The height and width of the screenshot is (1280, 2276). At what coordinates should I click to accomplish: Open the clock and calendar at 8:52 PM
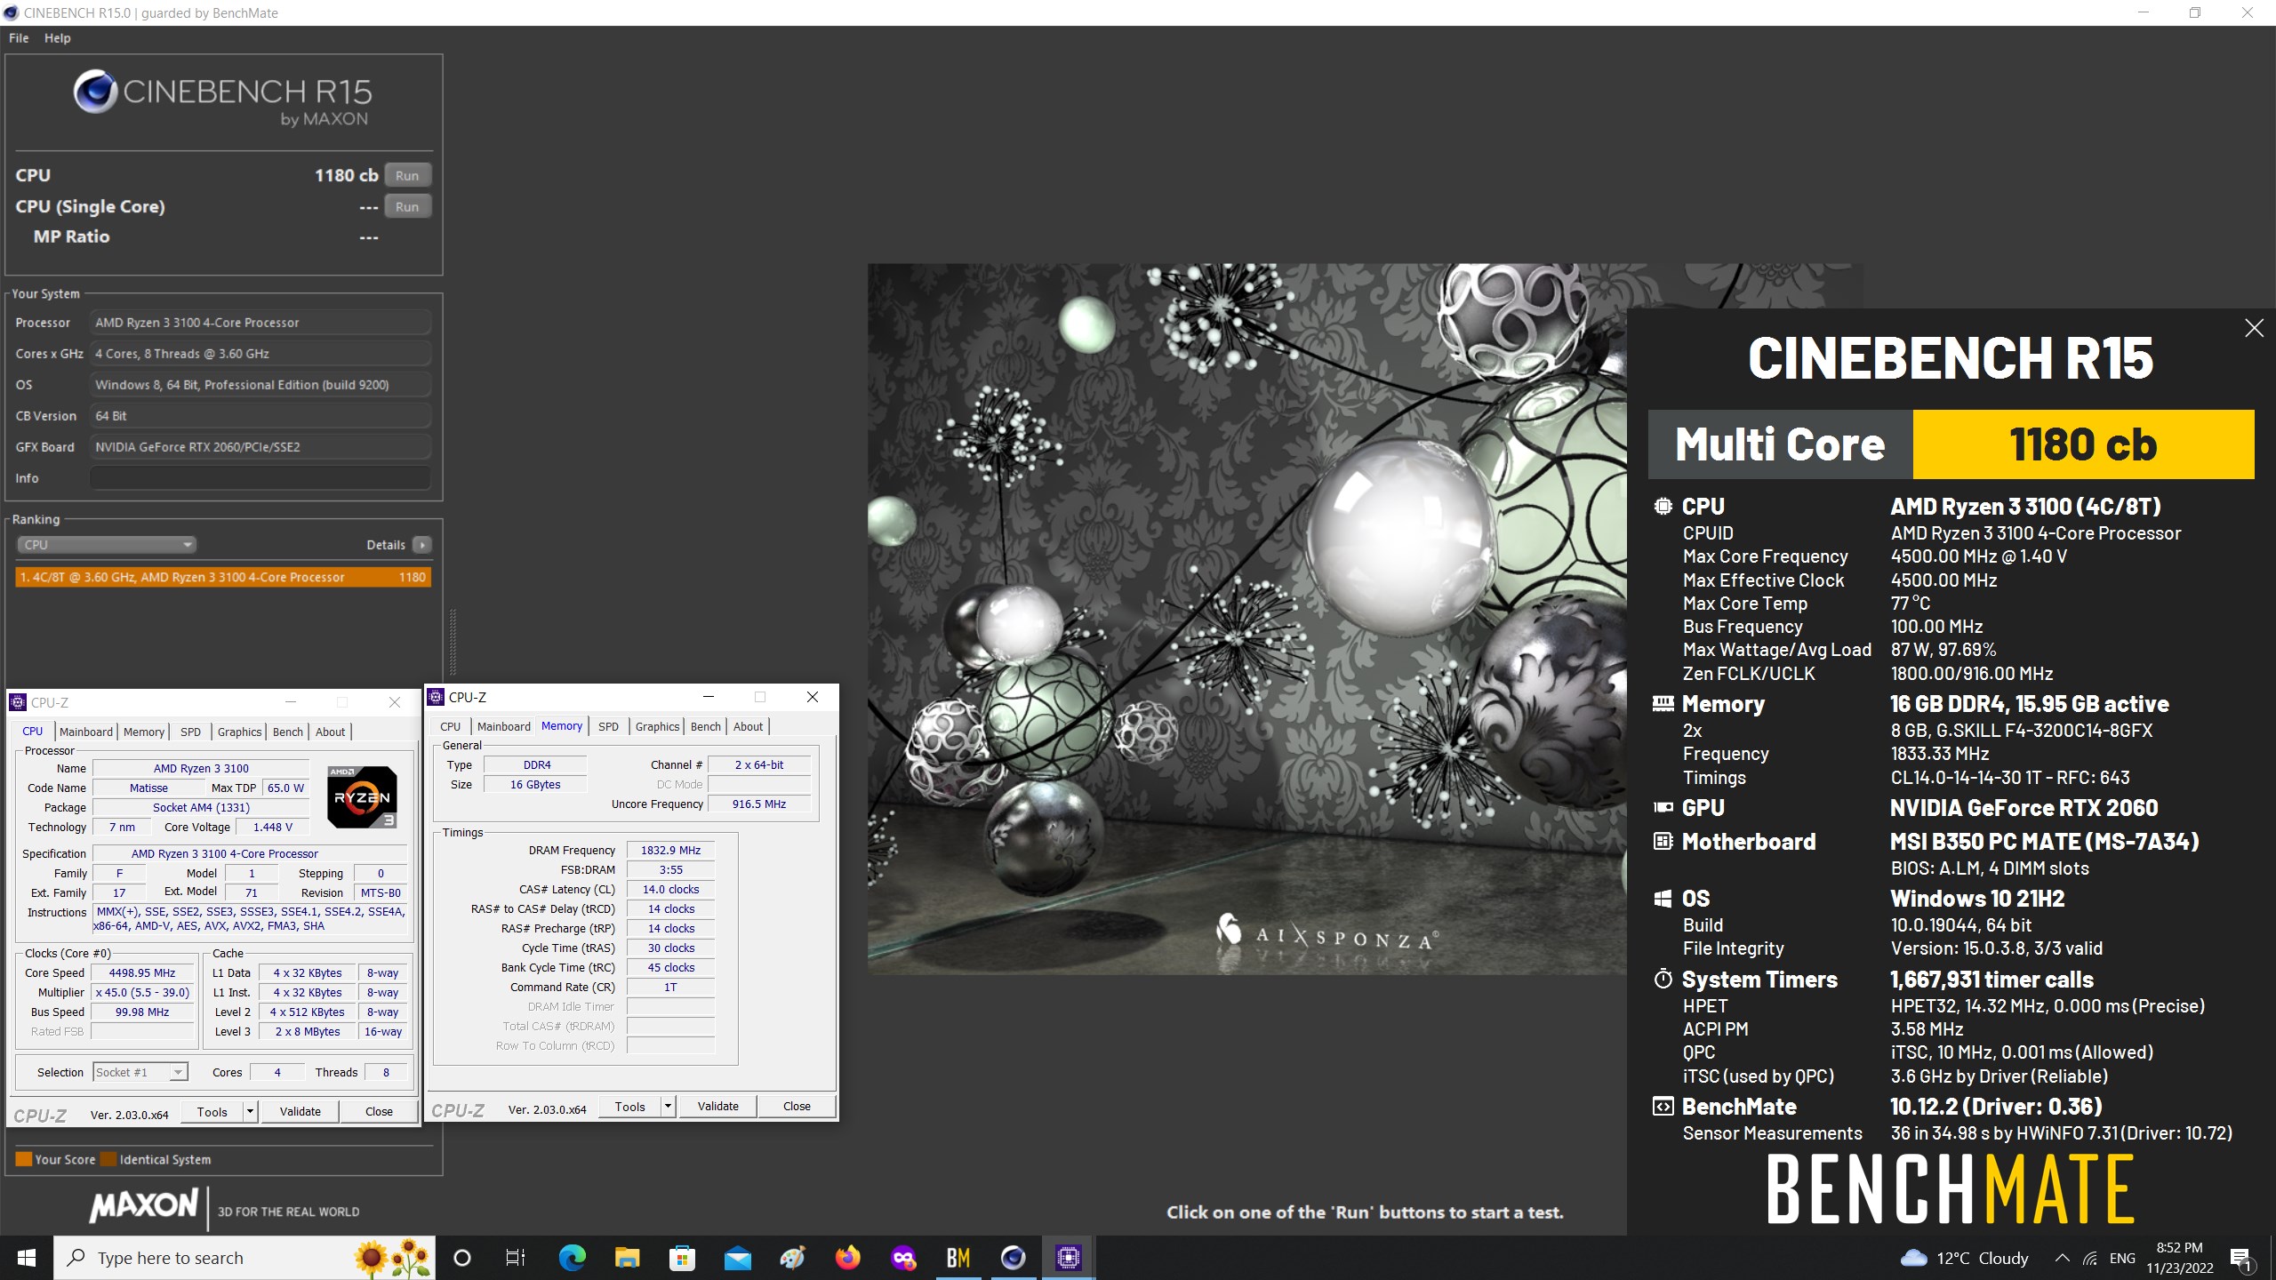click(2179, 1258)
